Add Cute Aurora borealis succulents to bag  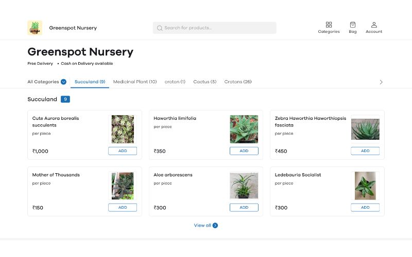coord(123,151)
